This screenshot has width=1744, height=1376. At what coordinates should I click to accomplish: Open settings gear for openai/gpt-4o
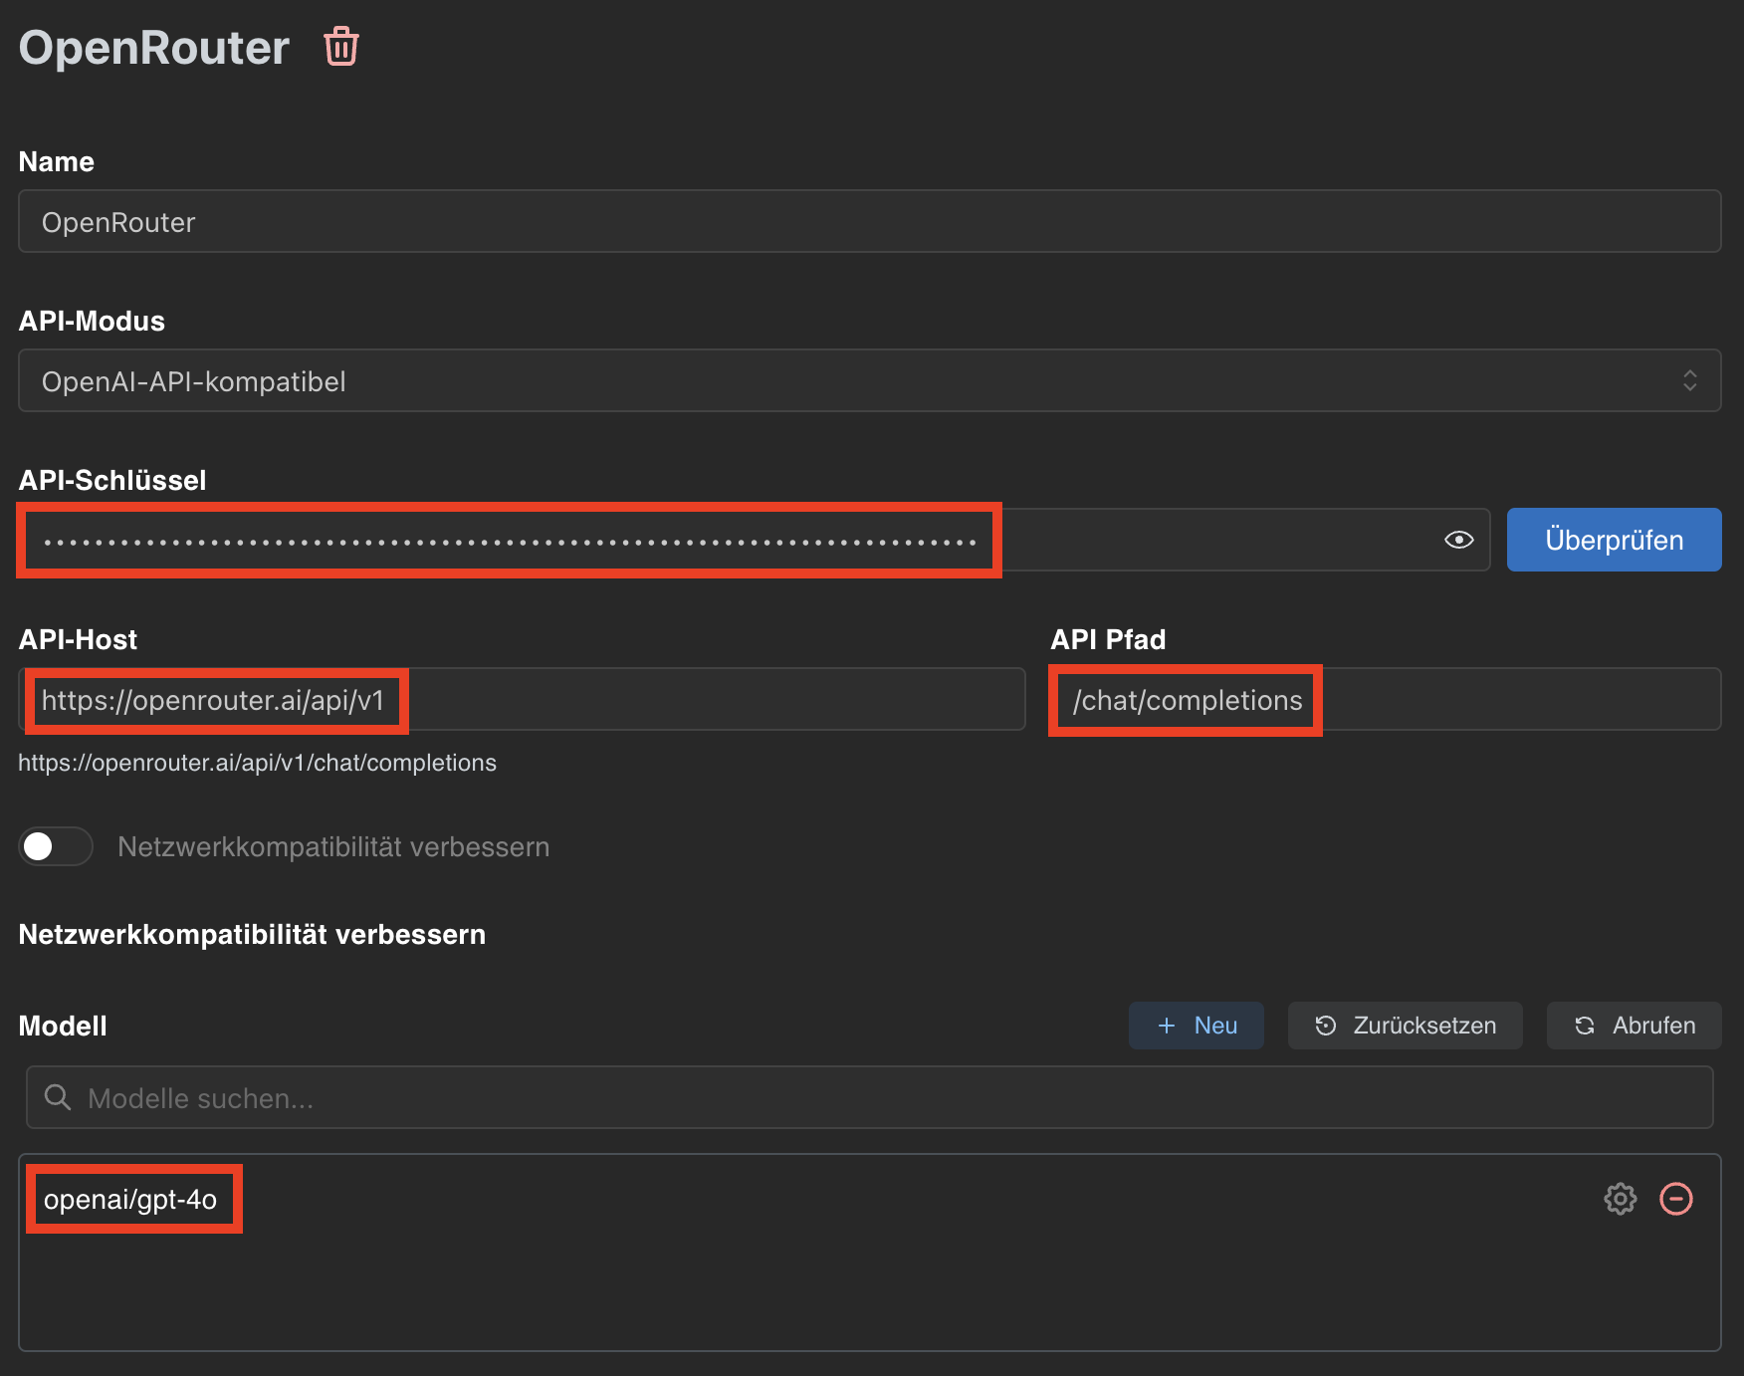tap(1620, 1199)
